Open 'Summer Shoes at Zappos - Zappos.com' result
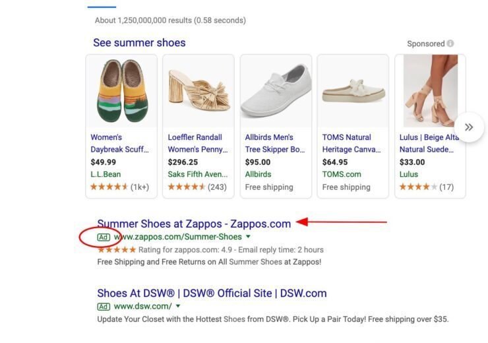The image size is (488, 343). coord(194,224)
